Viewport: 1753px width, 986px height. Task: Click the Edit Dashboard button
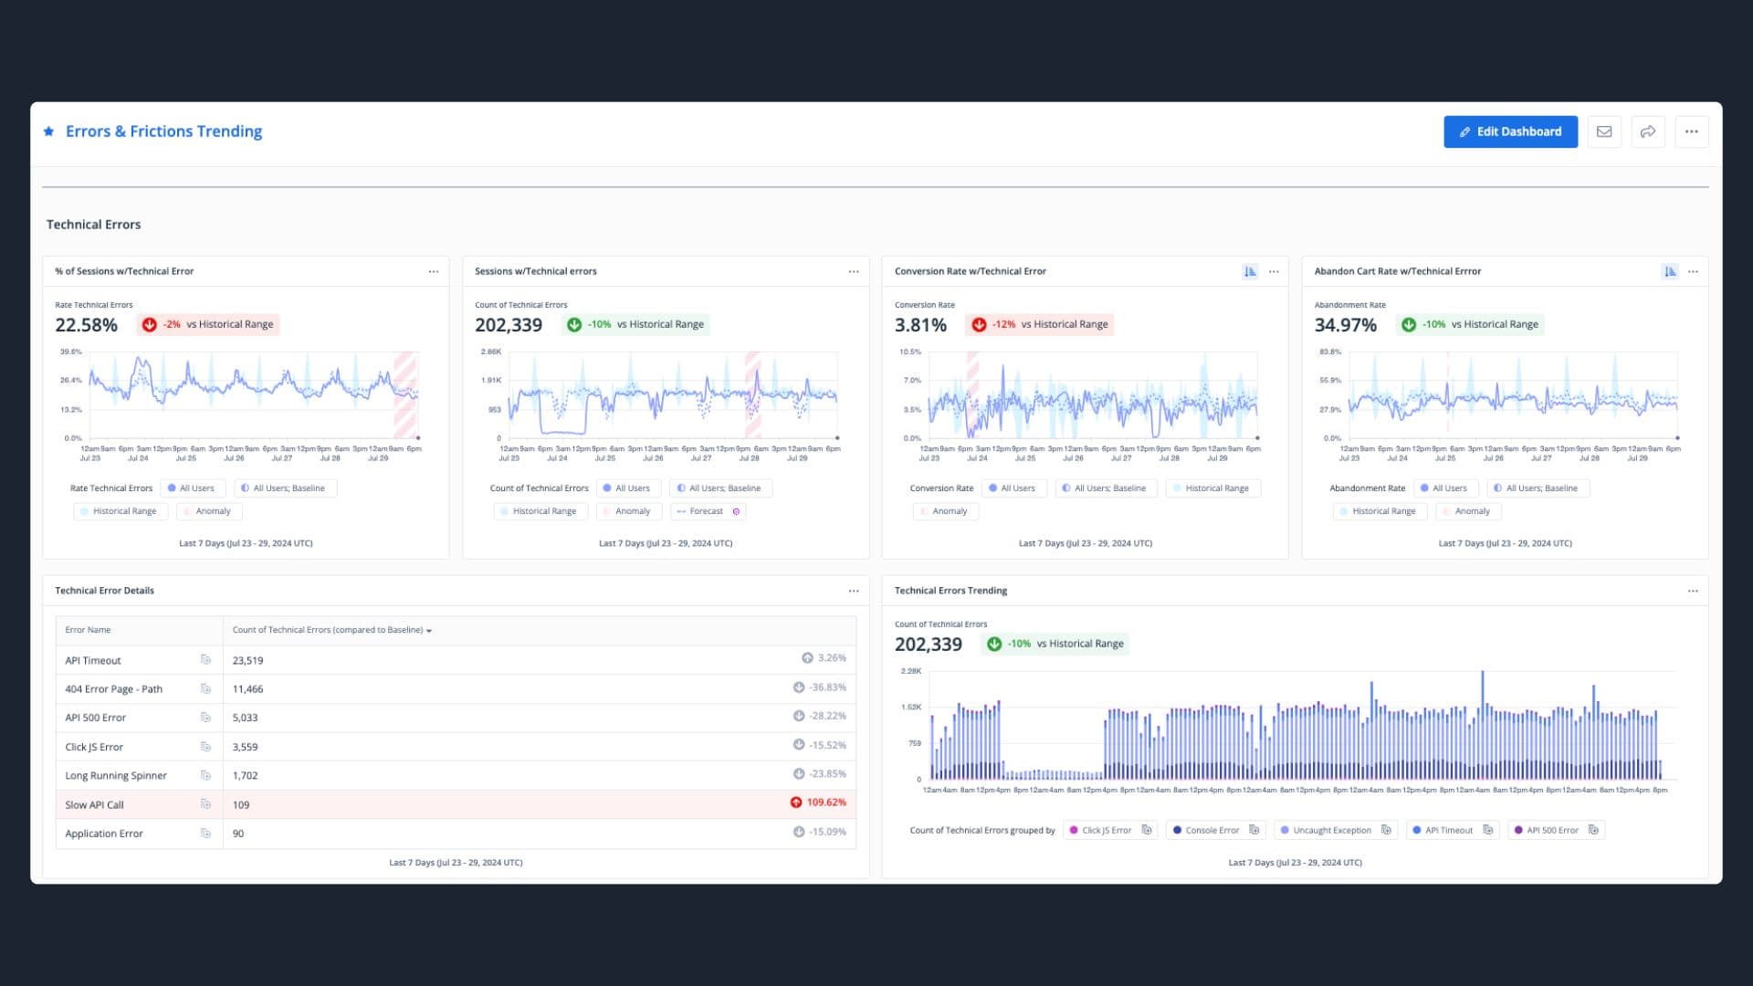[x=1510, y=131]
